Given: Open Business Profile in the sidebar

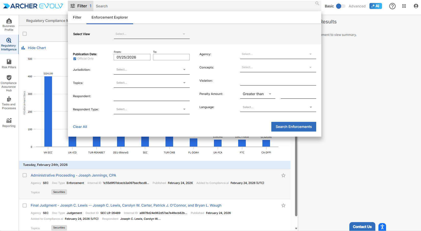Looking at the screenshot, I should click(x=9, y=24).
